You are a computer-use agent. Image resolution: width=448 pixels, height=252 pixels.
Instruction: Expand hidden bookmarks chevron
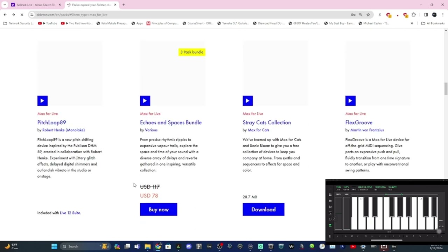pos(412,23)
